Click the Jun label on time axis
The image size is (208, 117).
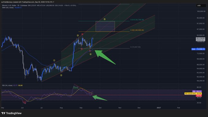point(22,108)
